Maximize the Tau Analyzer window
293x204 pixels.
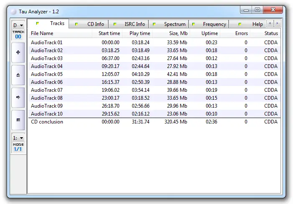click(x=257, y=10)
